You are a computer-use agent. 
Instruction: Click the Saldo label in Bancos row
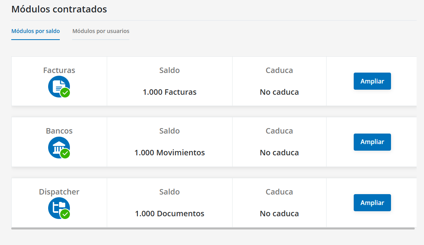(170, 131)
